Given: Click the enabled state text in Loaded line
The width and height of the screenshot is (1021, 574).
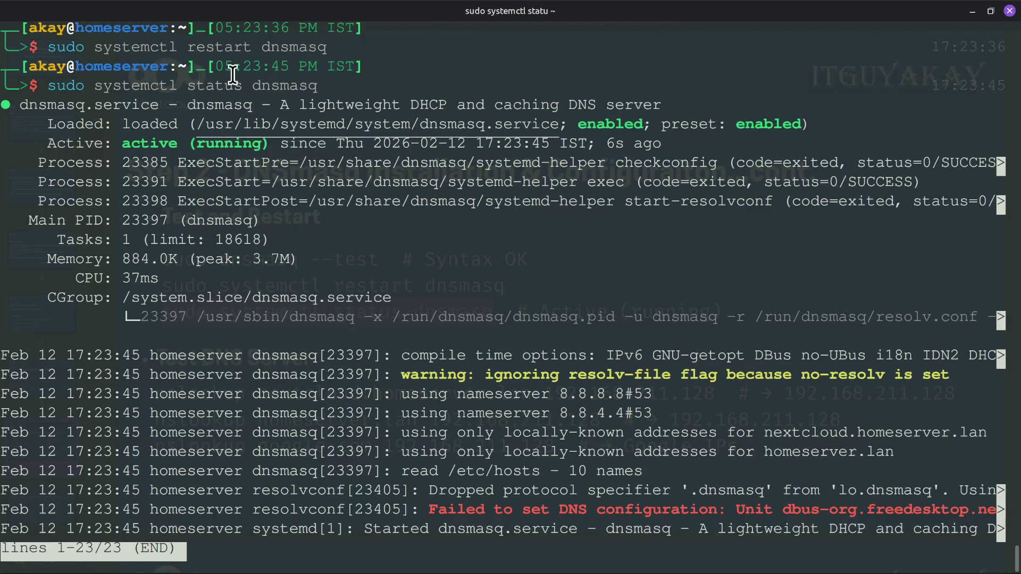Looking at the screenshot, I should [x=610, y=124].
